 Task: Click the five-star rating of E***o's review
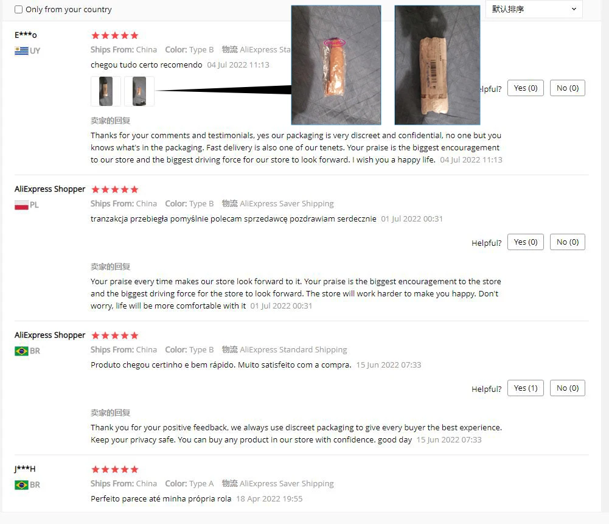click(x=114, y=36)
